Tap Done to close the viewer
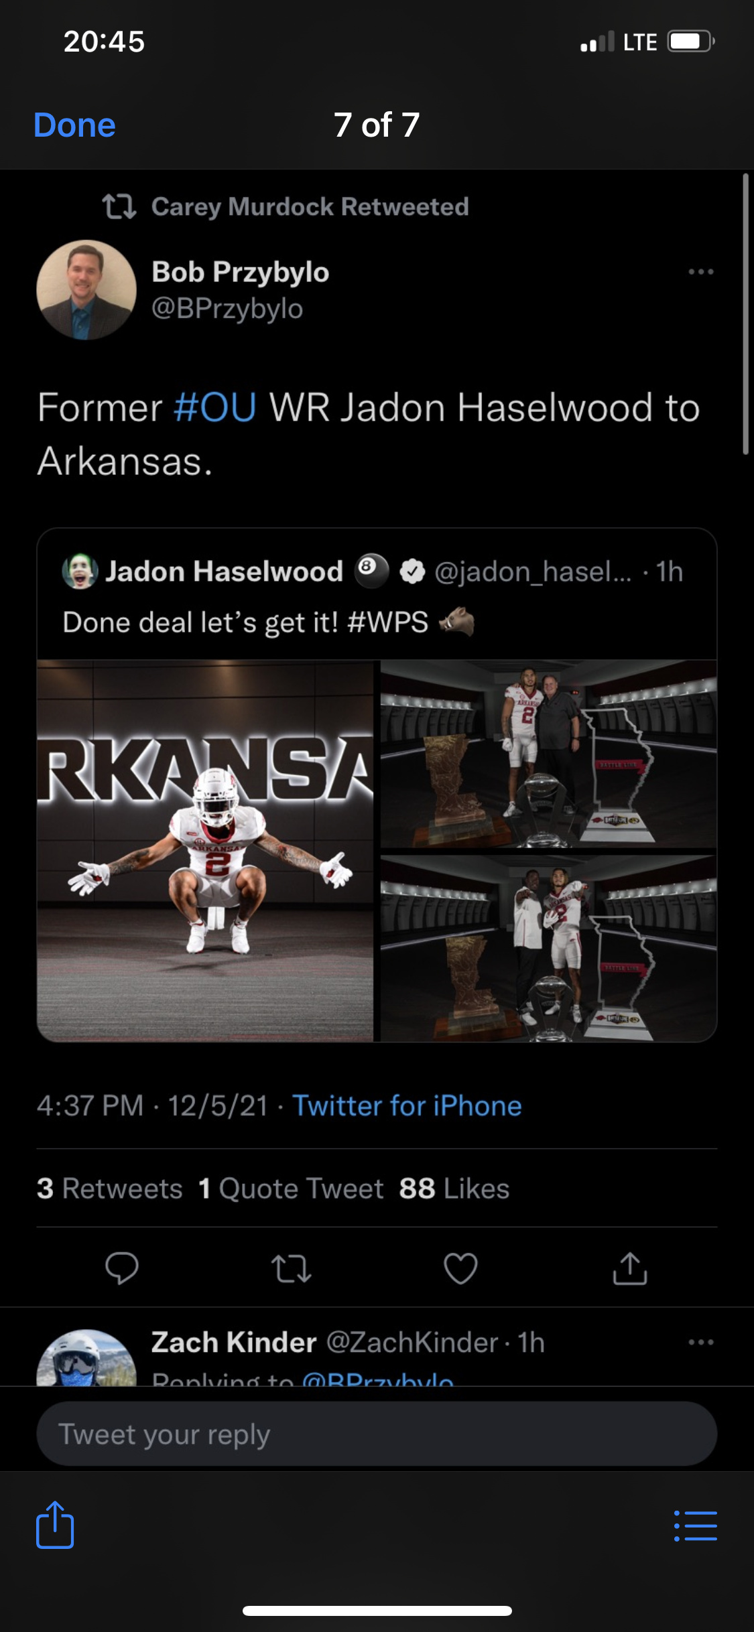The width and height of the screenshot is (754, 1632). (74, 125)
